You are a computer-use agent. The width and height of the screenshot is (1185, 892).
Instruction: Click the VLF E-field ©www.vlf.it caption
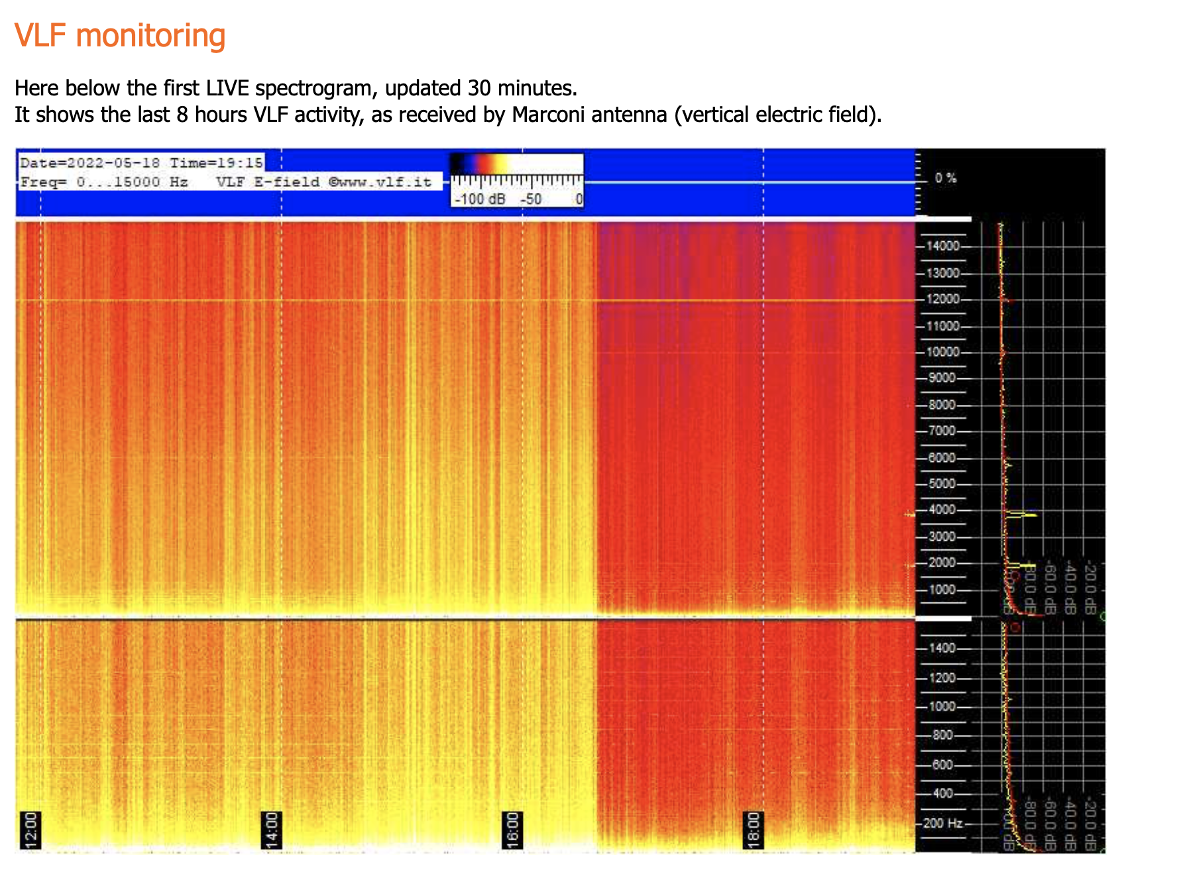[323, 182]
